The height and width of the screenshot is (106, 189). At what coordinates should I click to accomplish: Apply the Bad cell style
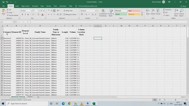[134, 11]
